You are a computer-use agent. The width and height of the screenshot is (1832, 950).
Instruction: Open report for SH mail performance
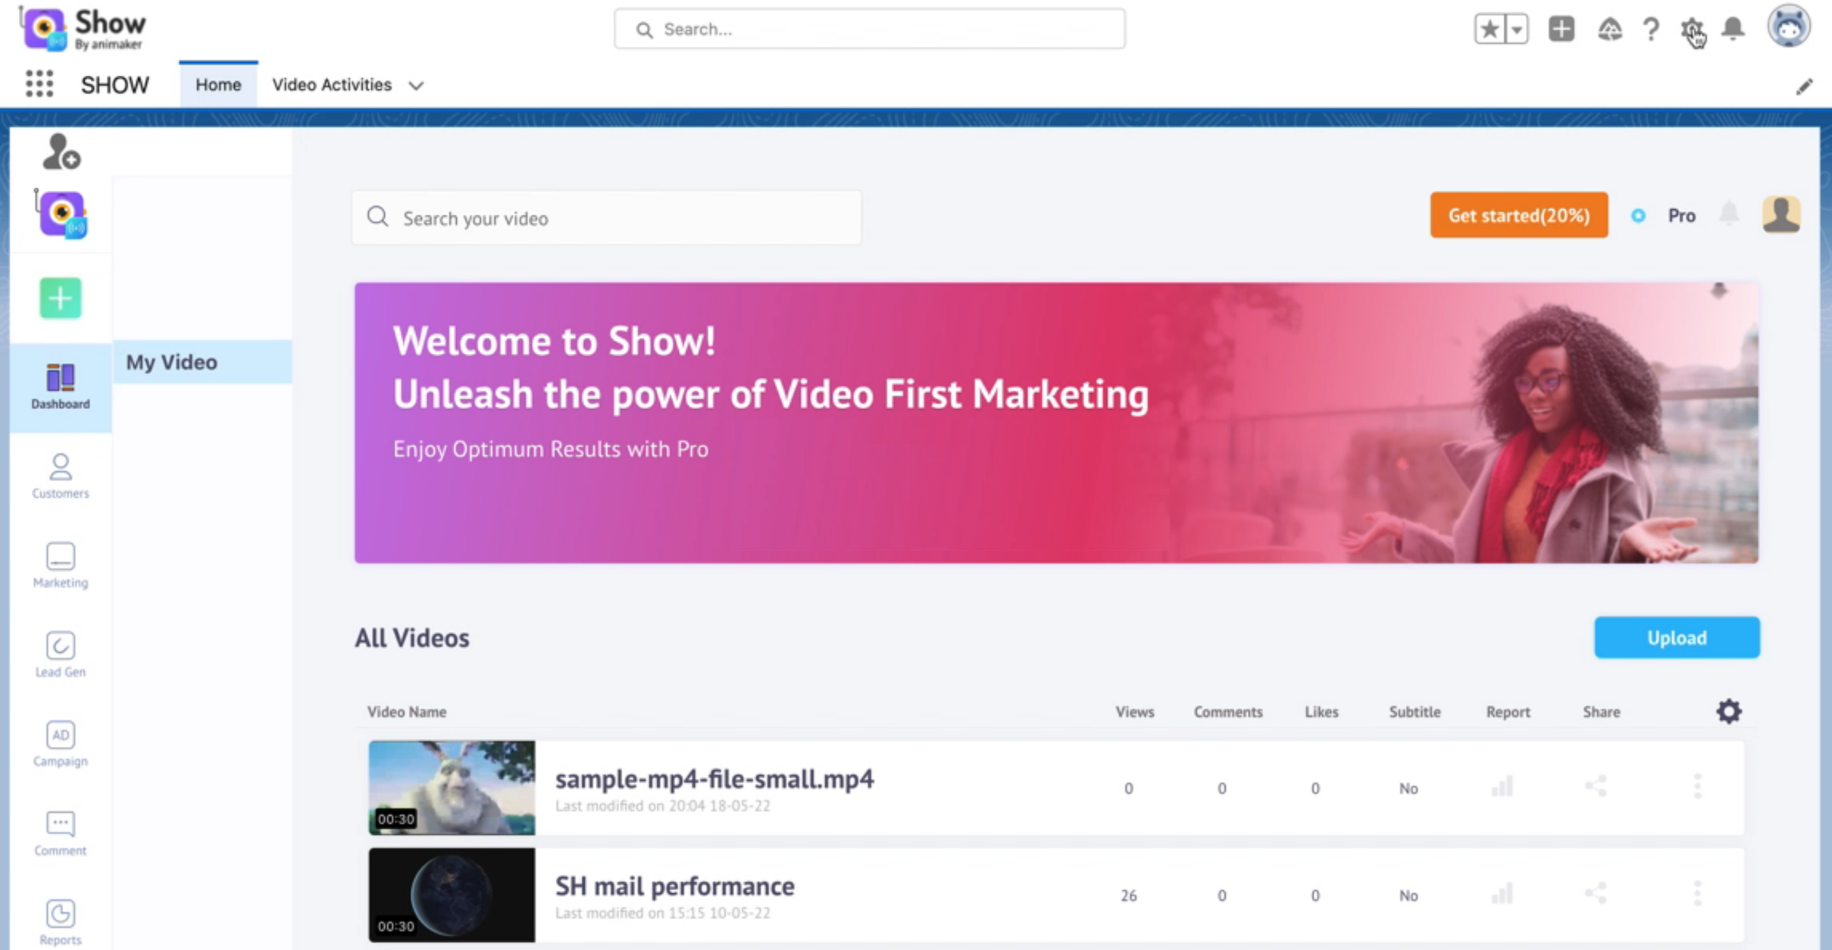[x=1502, y=894]
